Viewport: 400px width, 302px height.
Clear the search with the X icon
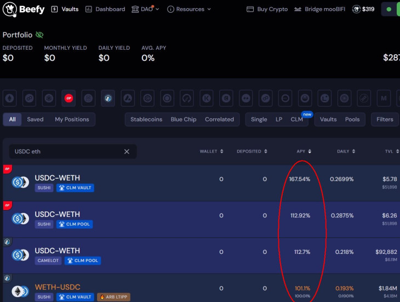(127, 152)
